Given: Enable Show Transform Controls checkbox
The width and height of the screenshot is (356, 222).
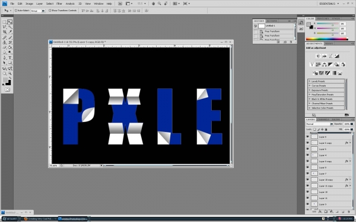Looking at the screenshot, I should pos(50,11).
